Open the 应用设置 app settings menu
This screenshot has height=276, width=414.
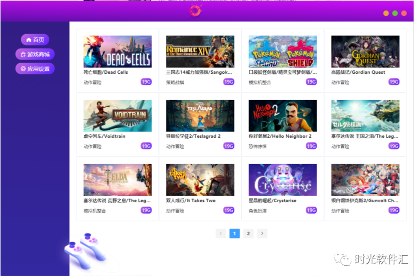coord(35,69)
